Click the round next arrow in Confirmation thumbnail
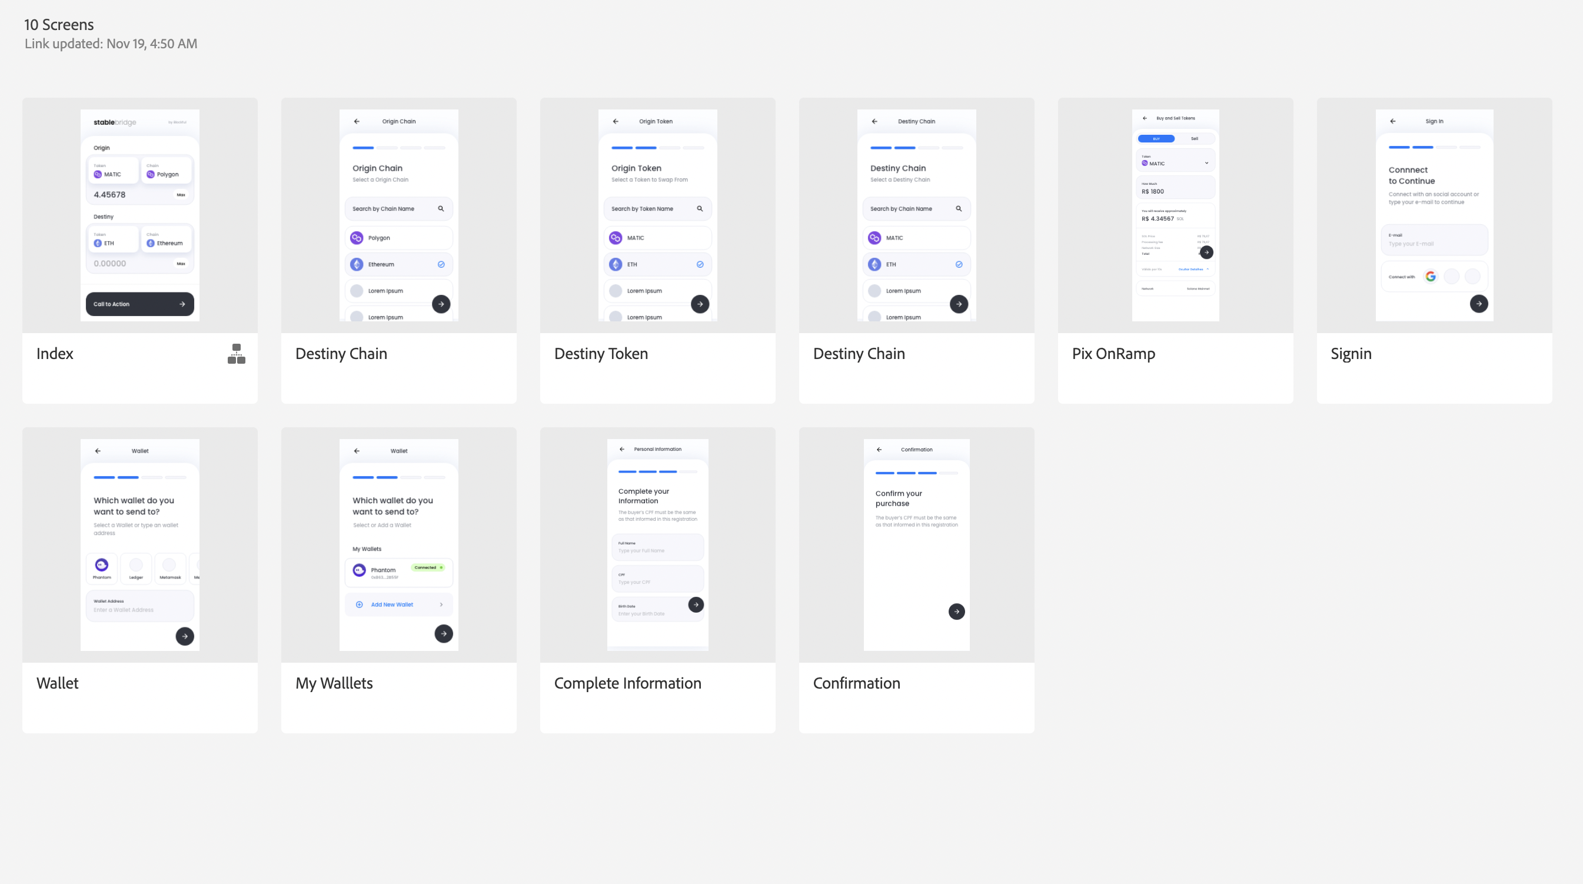Viewport: 1583px width, 884px height. pos(956,611)
